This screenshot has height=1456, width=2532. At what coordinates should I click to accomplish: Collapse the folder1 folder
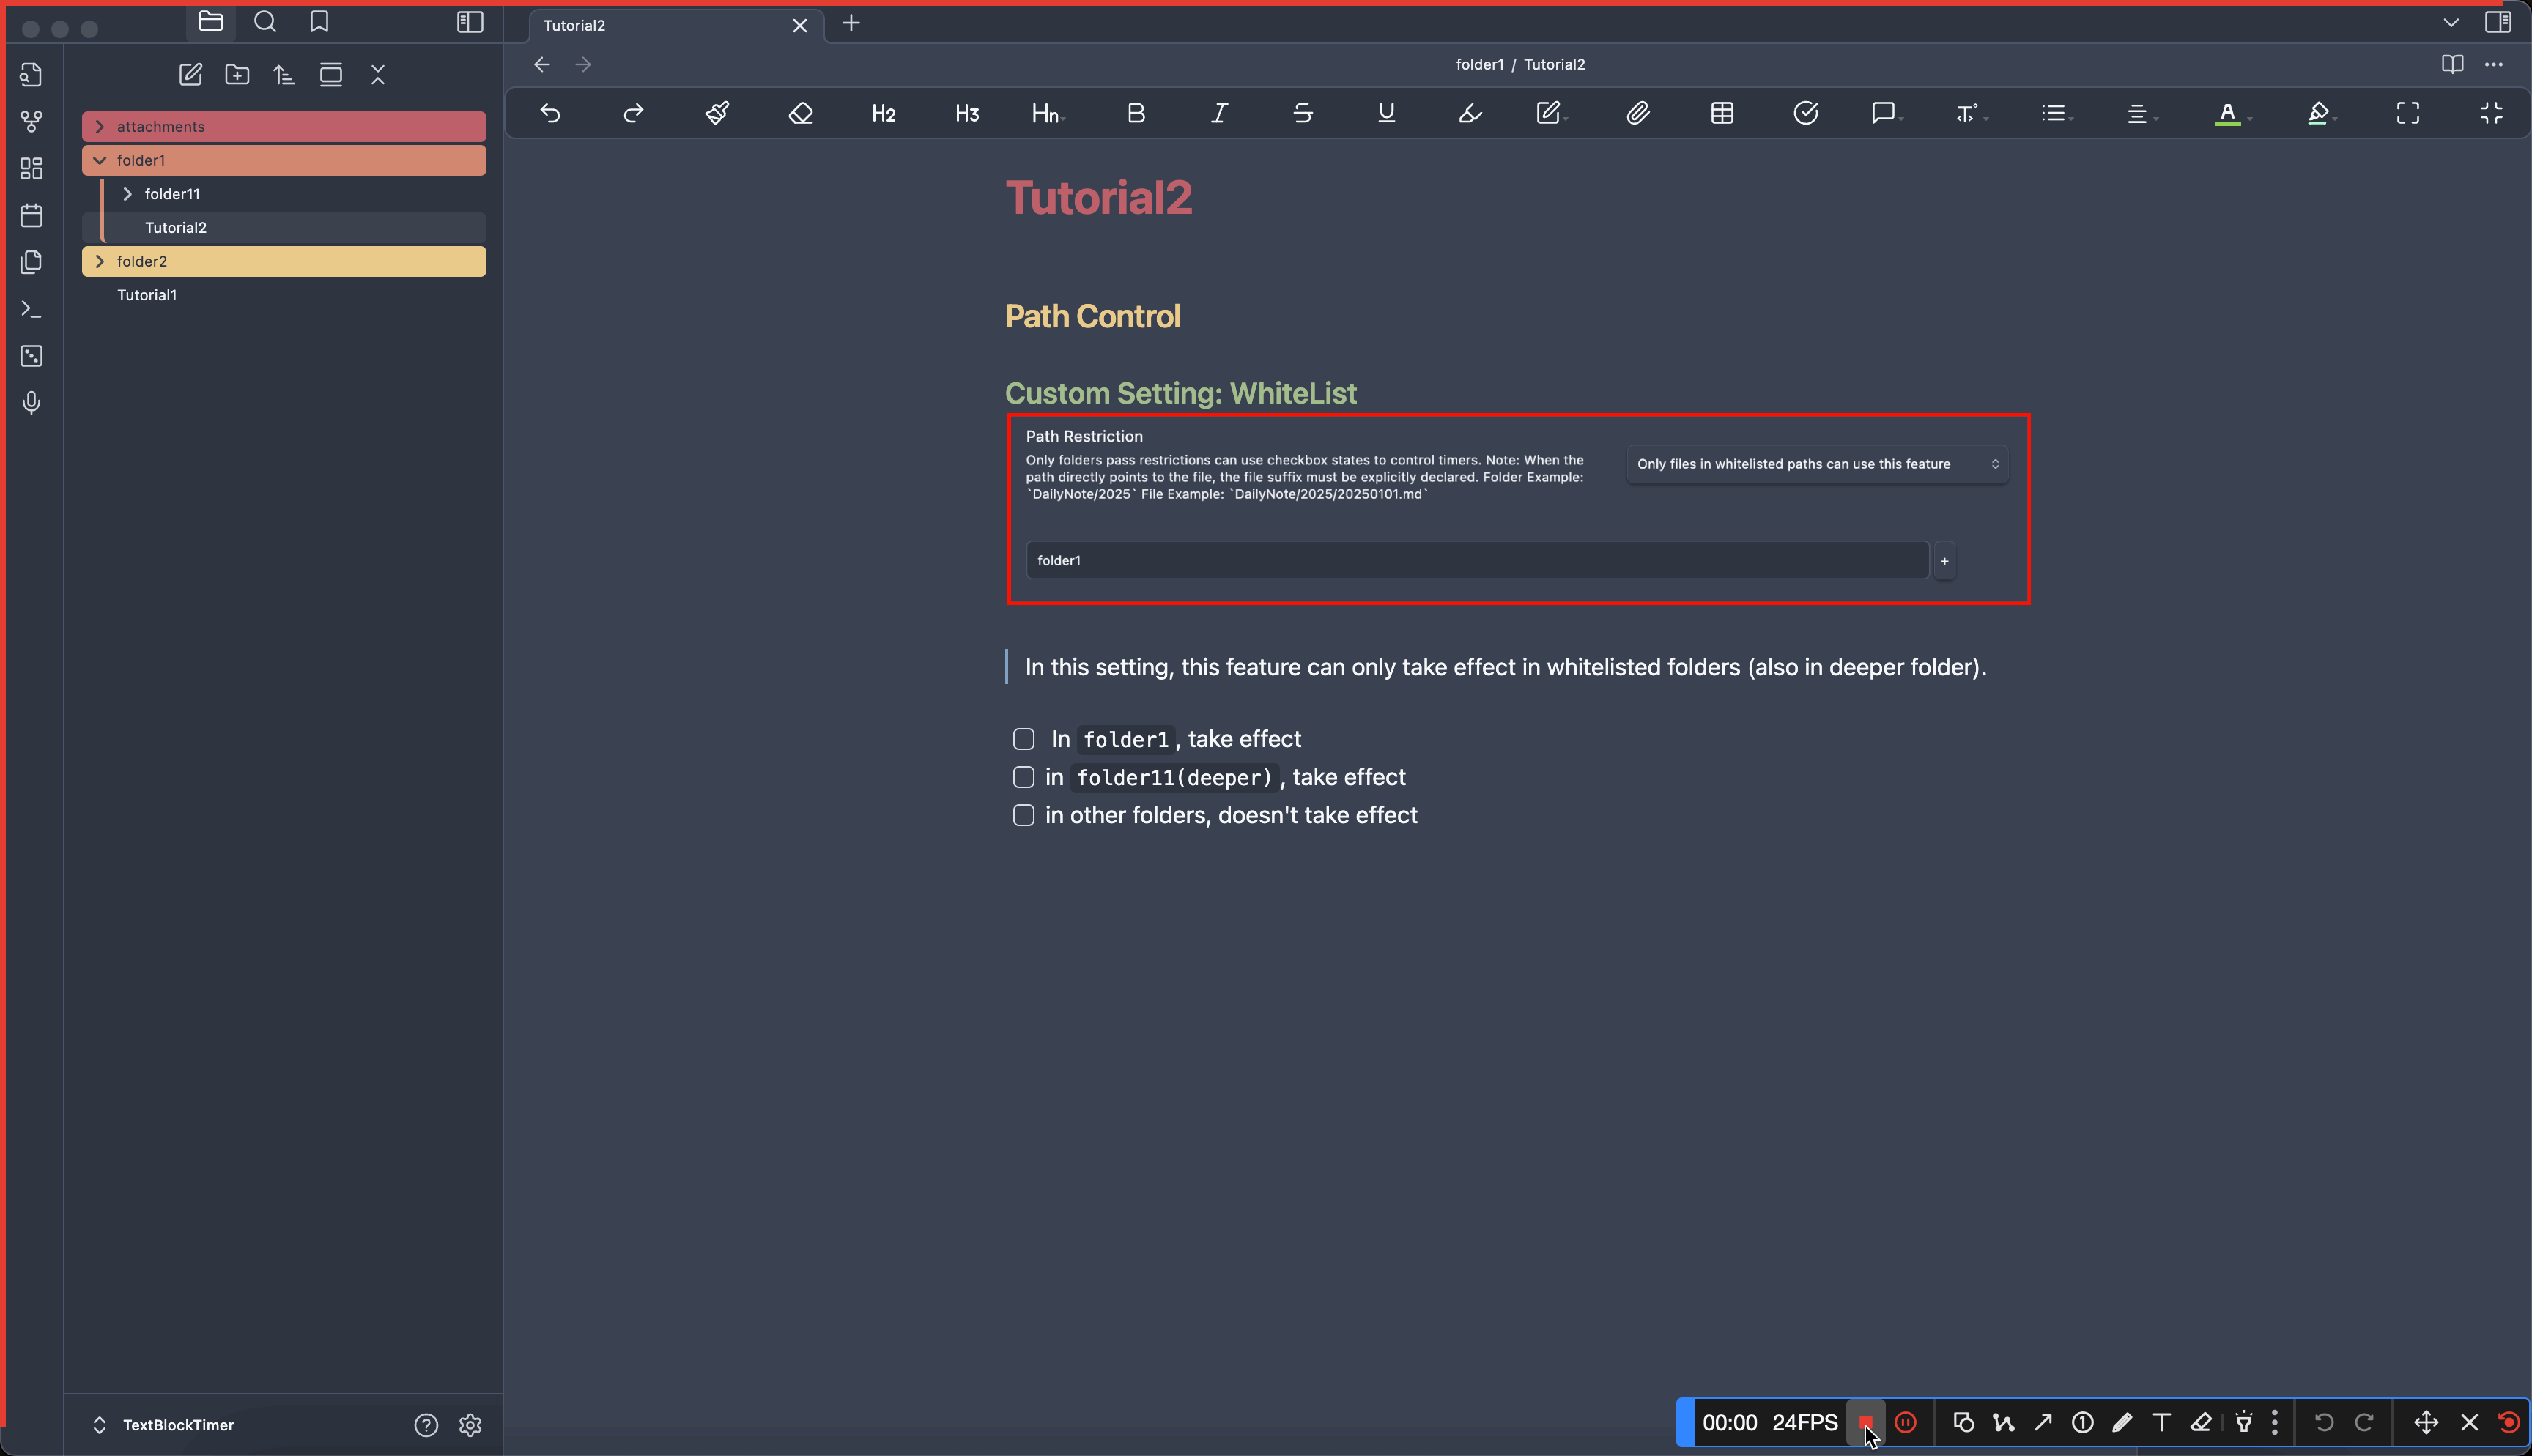click(x=100, y=160)
